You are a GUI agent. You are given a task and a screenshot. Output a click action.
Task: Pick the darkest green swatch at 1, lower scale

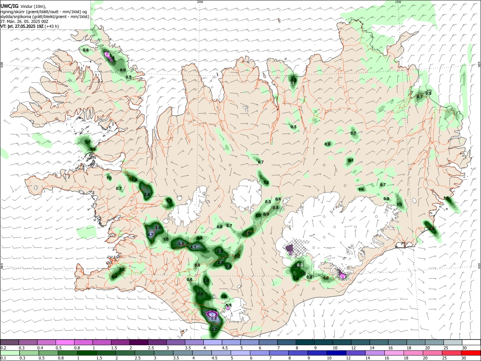(x=86, y=353)
